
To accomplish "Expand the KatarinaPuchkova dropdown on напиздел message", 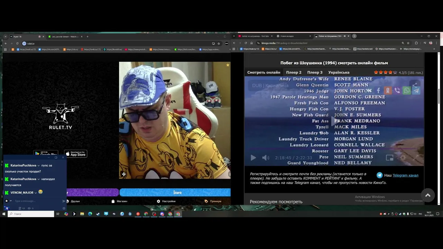I will coord(38,179).
